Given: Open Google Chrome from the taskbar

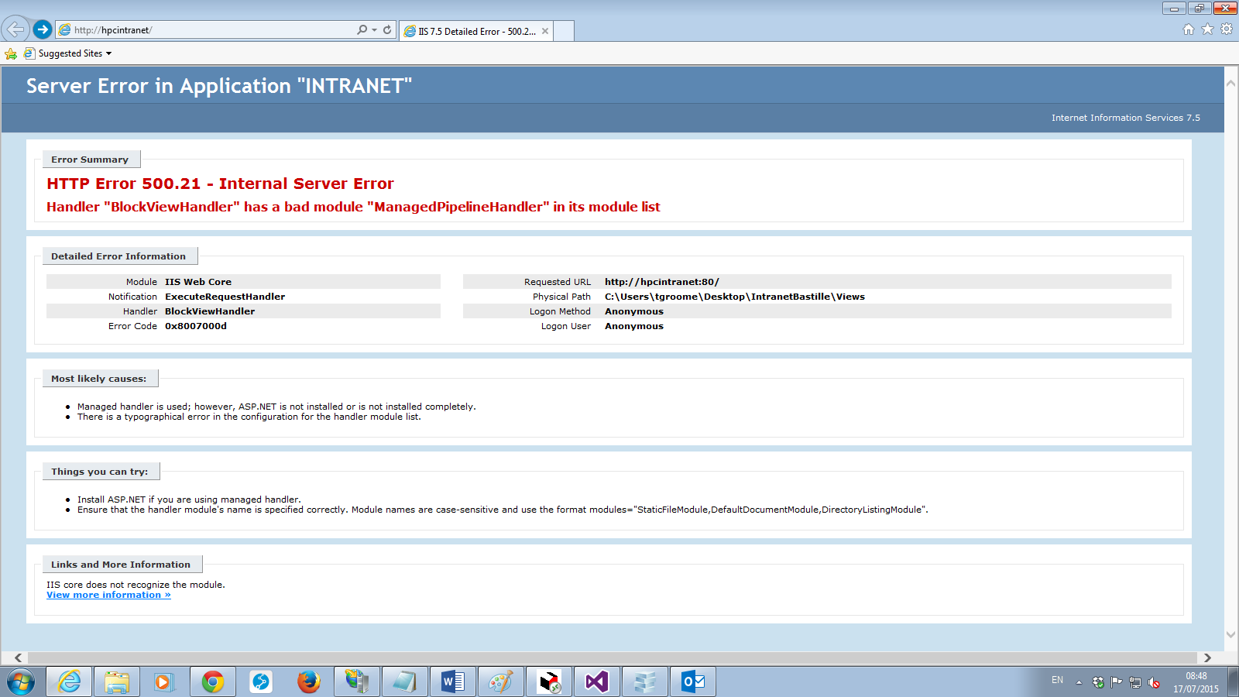Looking at the screenshot, I should click(x=213, y=682).
